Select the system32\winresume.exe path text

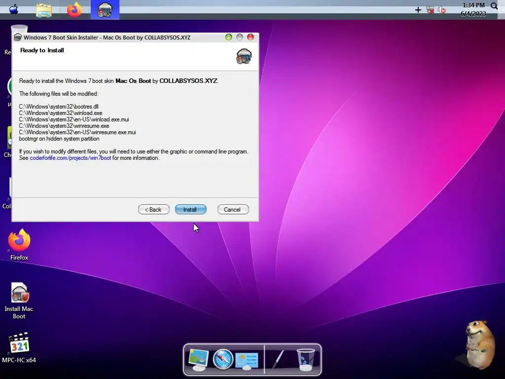click(64, 126)
